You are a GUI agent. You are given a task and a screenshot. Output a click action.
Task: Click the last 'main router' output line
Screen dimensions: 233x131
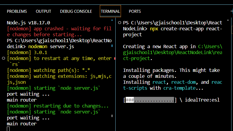22,124
